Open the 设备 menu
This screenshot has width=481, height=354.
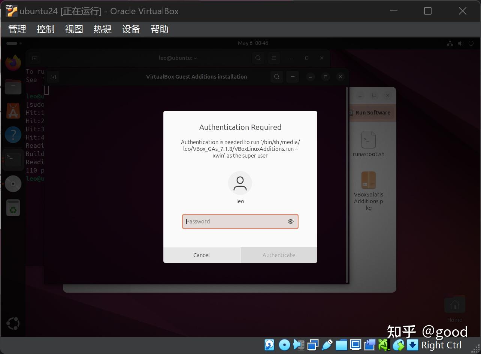tap(131, 29)
